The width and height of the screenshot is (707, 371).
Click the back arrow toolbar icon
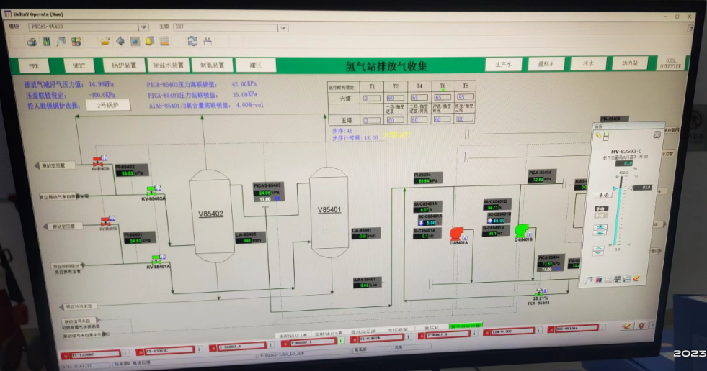click(120, 41)
